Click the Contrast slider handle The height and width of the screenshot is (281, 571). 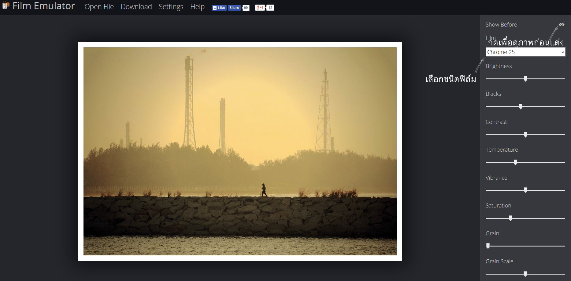[x=525, y=135]
